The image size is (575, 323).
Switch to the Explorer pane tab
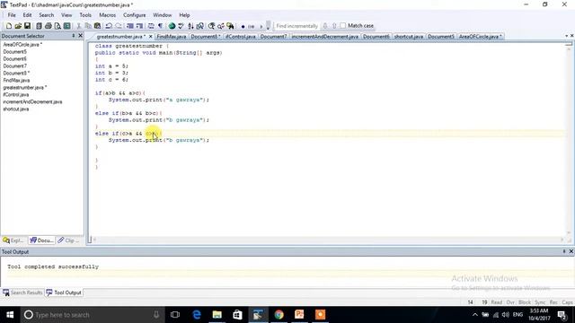13,240
